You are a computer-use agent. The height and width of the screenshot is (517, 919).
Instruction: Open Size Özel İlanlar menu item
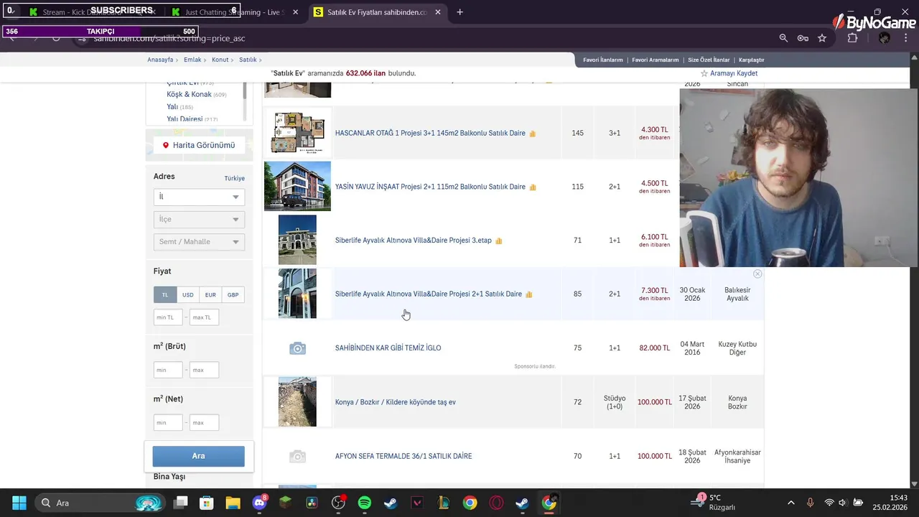709,60
